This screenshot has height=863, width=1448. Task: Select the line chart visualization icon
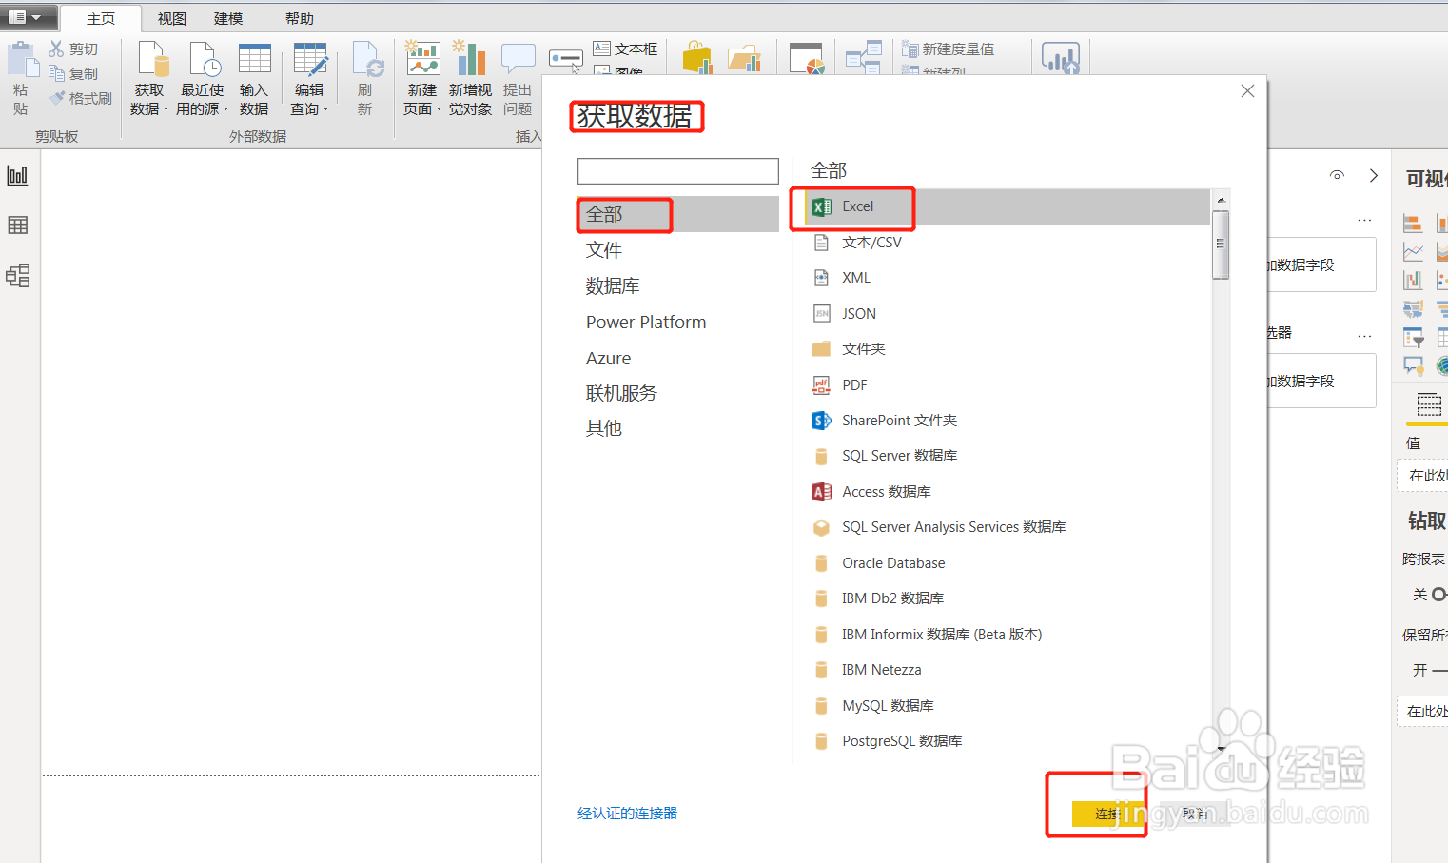coord(1413,252)
